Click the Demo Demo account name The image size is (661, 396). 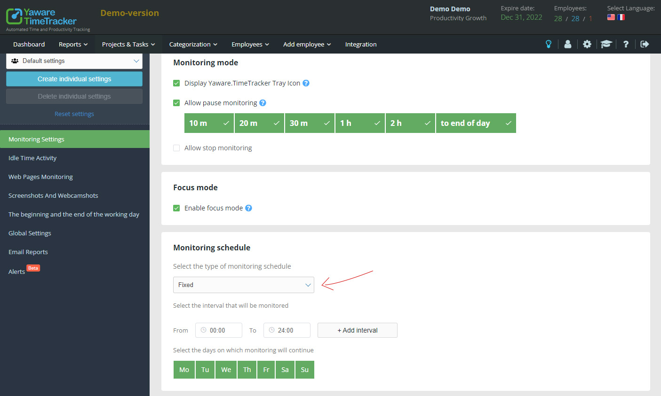pos(450,9)
